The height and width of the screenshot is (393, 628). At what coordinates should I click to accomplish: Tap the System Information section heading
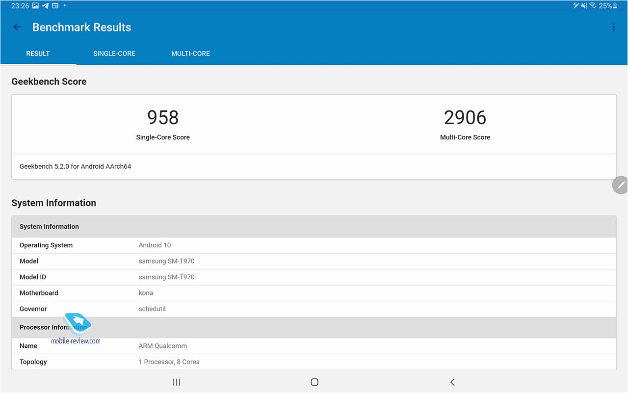point(54,203)
